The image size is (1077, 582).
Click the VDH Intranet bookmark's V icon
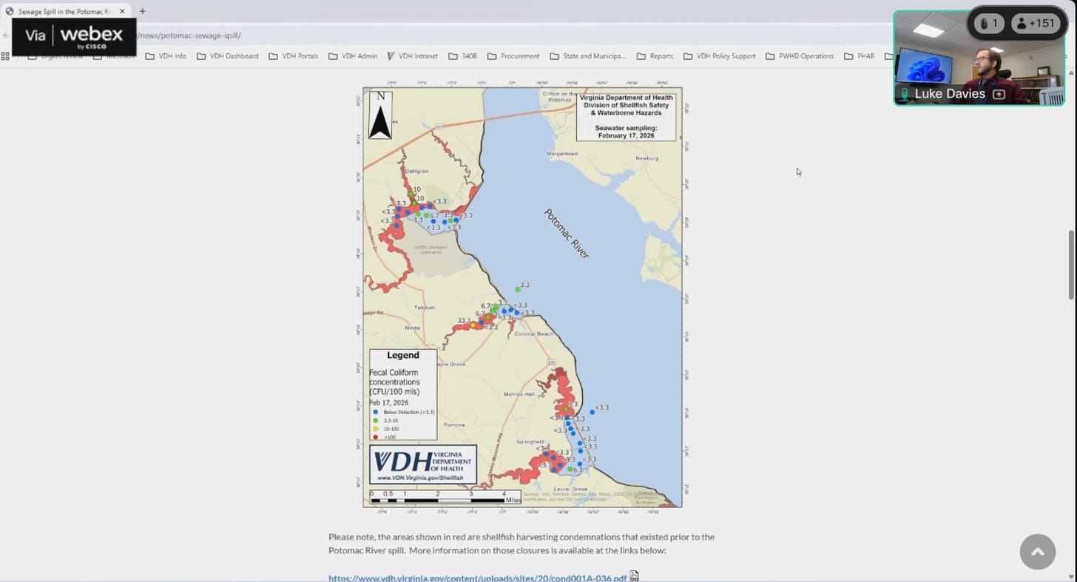(x=391, y=56)
